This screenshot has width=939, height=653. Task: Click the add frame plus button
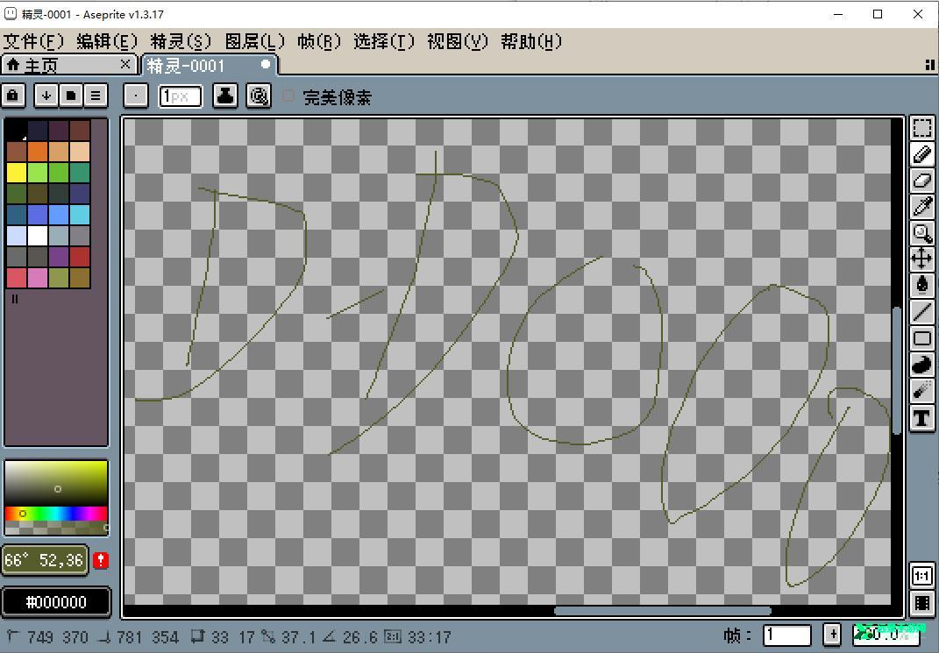tap(832, 635)
